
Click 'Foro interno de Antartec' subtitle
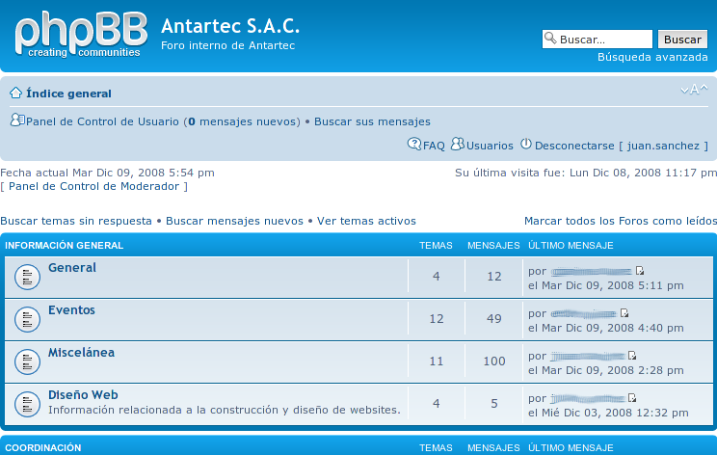227,45
